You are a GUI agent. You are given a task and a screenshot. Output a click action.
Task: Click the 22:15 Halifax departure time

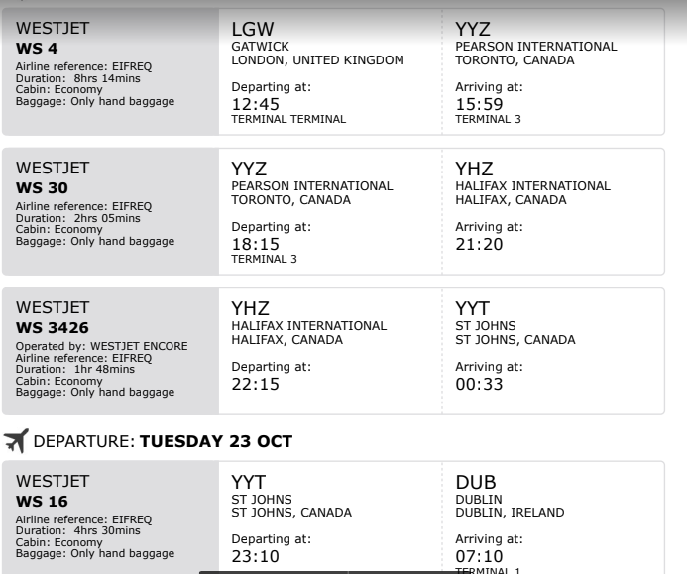coord(255,384)
